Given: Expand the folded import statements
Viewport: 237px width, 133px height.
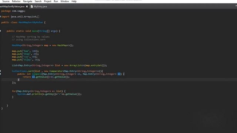Looking at the screenshot, I should 0,17.
